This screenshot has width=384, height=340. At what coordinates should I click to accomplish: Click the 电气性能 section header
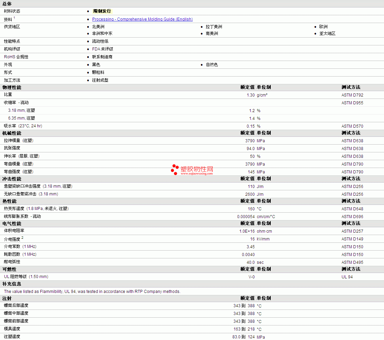(12, 224)
